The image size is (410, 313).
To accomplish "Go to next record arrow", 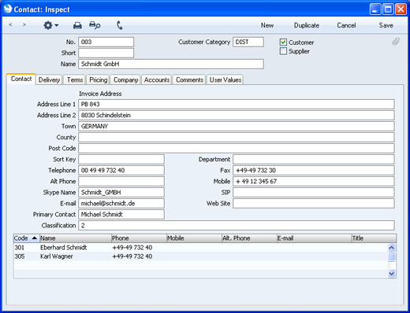I will pyautogui.click(x=24, y=25).
